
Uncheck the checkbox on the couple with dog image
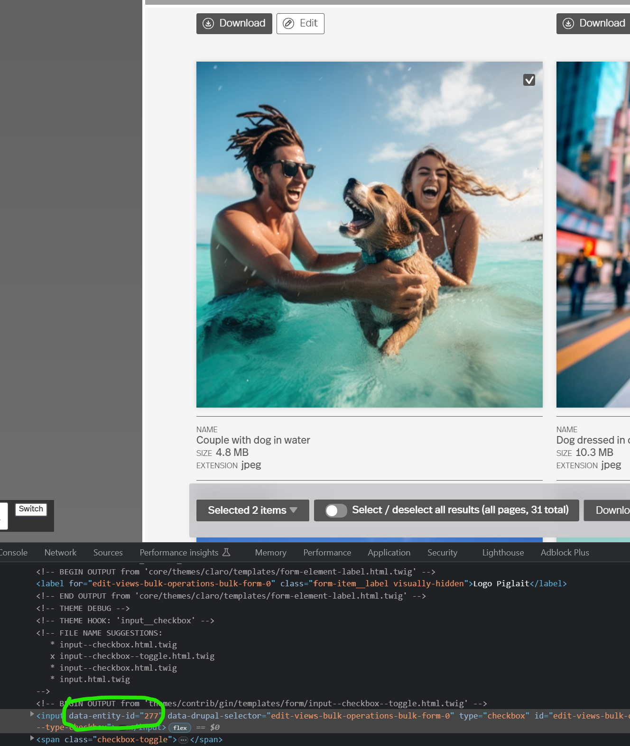(529, 80)
